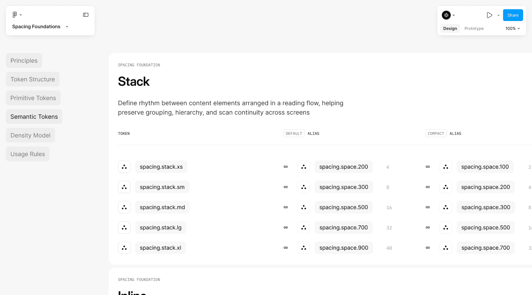This screenshot has height=295, width=532.
Task: Click token icon beside spacing.stack.lg
Action: pos(124,228)
